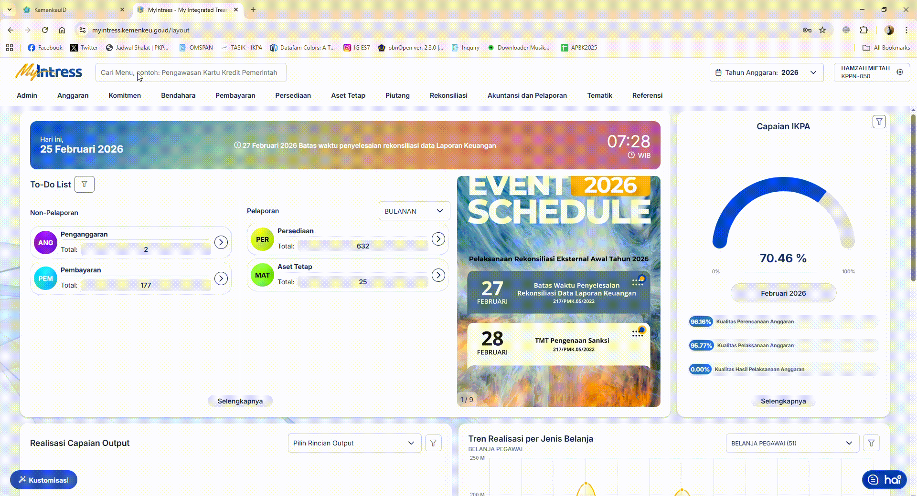The width and height of the screenshot is (917, 496).
Task: Open Aset Tetap arrow icon
Action: pyautogui.click(x=438, y=275)
